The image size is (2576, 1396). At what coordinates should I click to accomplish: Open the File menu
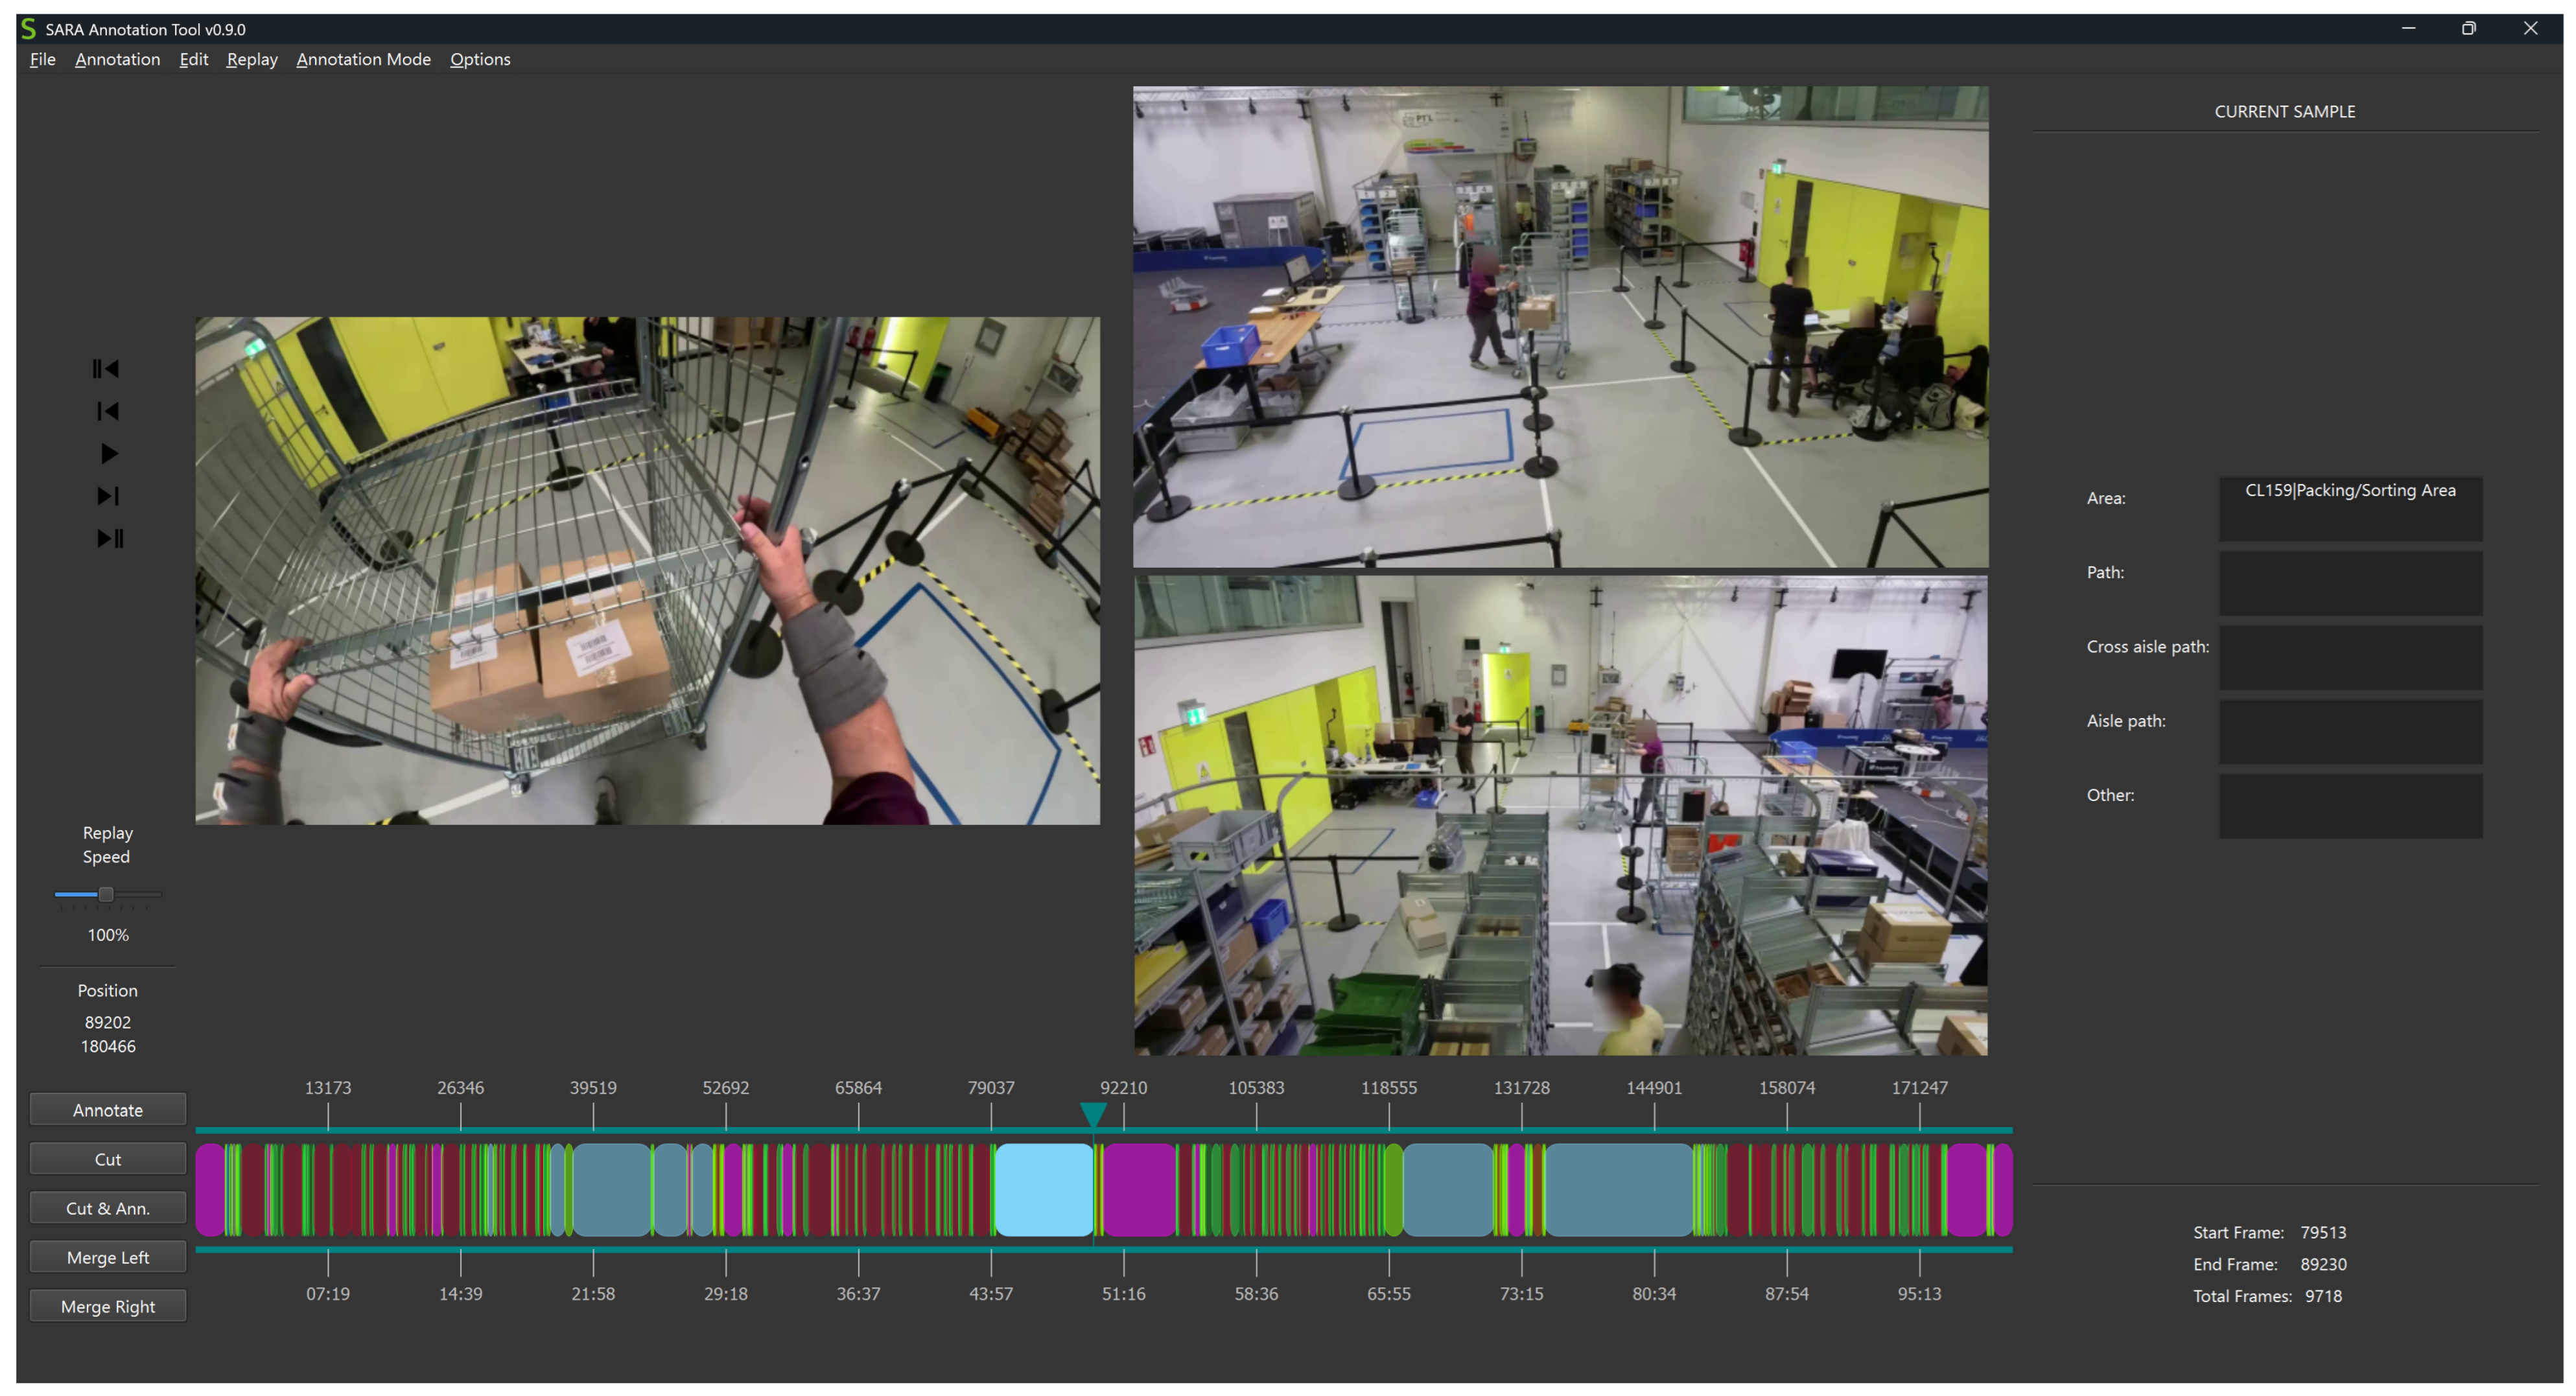pos(42,60)
